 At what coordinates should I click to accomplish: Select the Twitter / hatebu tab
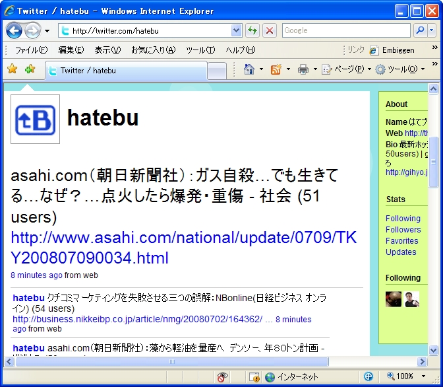[x=126, y=71]
